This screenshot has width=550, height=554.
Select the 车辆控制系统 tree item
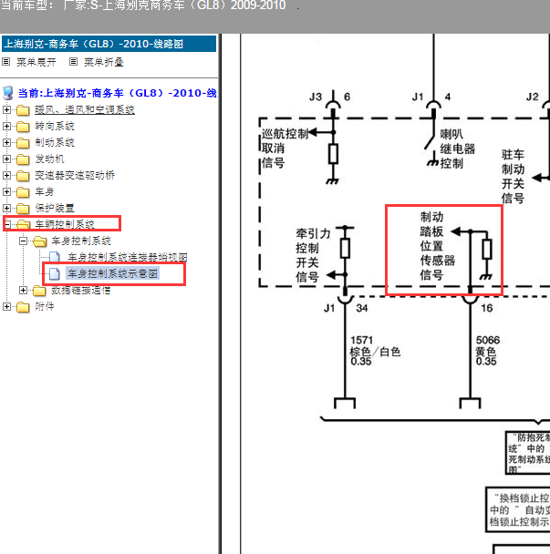pyautogui.click(x=65, y=224)
